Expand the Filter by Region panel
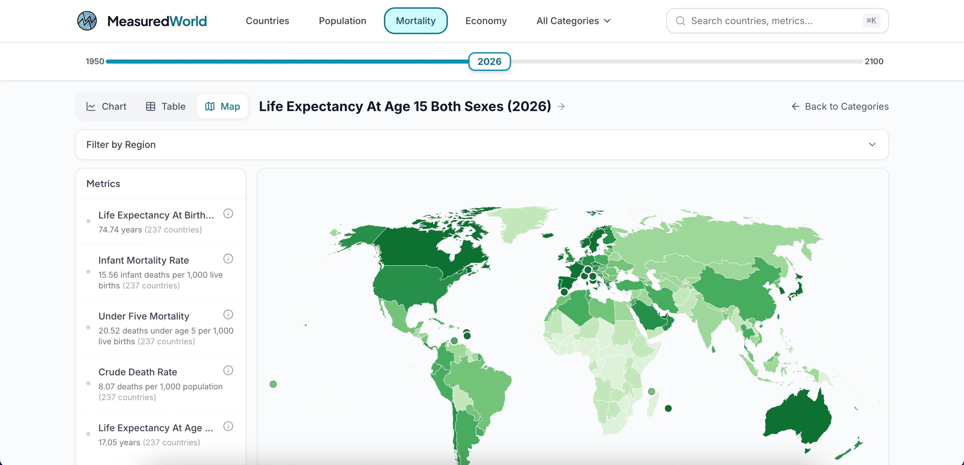The image size is (964, 465). coord(481,145)
